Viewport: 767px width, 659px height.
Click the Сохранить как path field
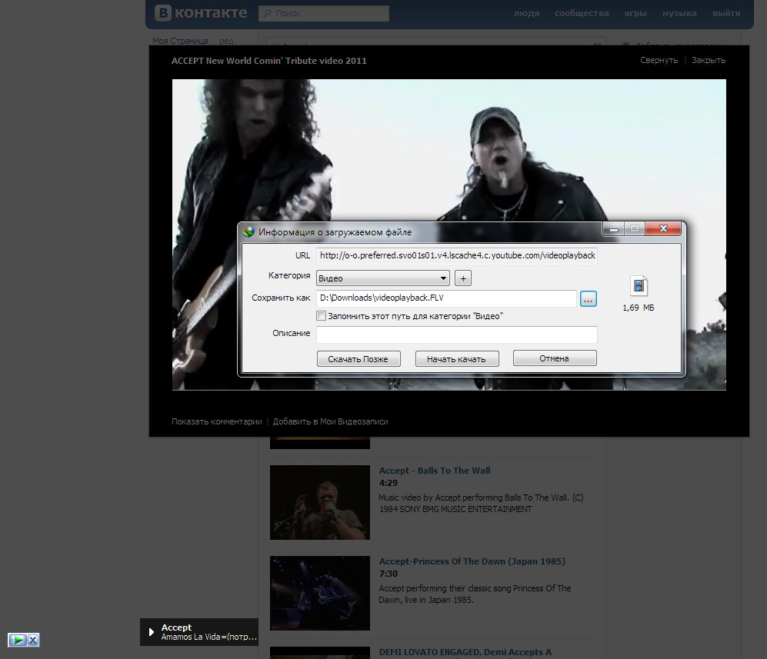[447, 298]
